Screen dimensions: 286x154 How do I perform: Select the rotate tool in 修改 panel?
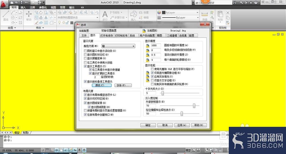coord(41,13)
